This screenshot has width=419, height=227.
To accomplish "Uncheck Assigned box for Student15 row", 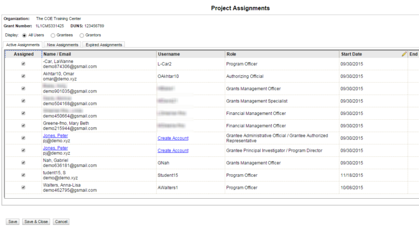I will click(23, 175).
